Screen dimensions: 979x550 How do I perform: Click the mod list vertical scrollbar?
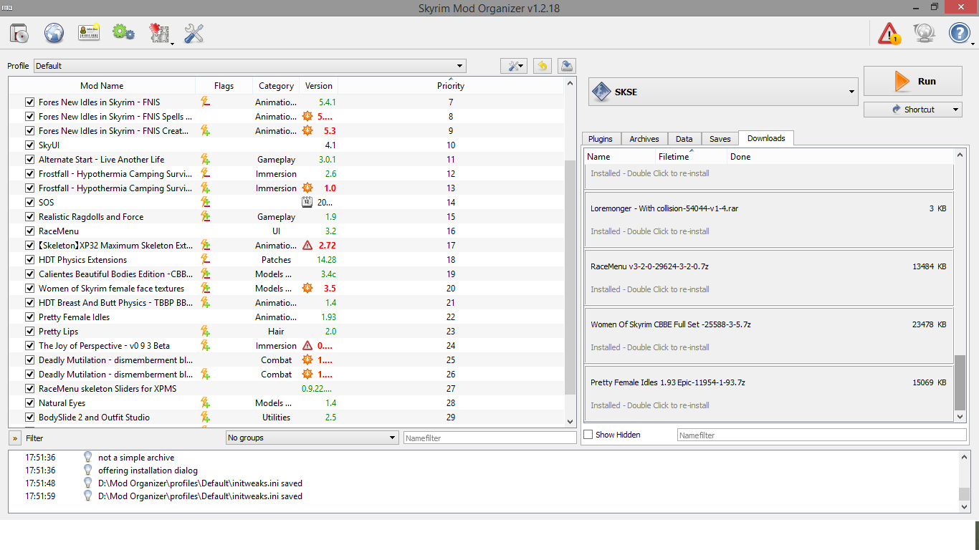pos(570,277)
